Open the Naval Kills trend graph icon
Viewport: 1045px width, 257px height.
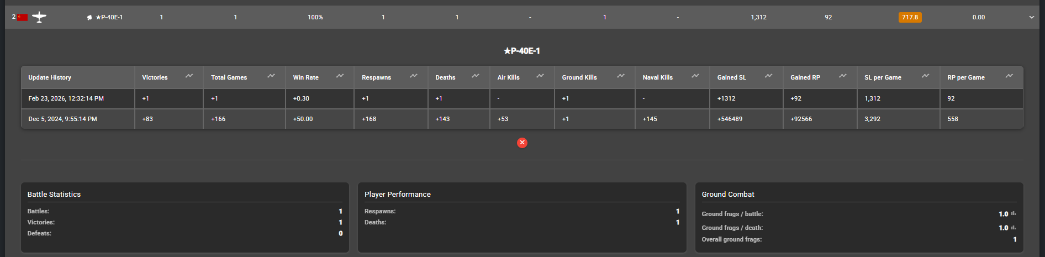pyautogui.click(x=695, y=76)
